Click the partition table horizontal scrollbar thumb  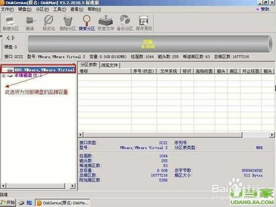click(x=163, y=135)
